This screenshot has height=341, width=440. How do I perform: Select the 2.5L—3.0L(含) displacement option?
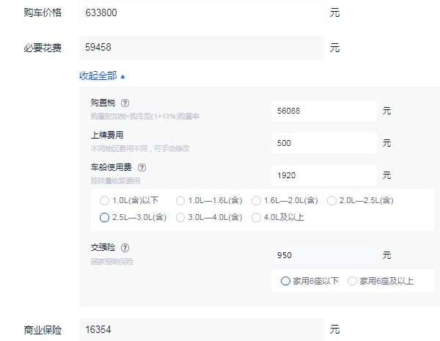[104, 217]
